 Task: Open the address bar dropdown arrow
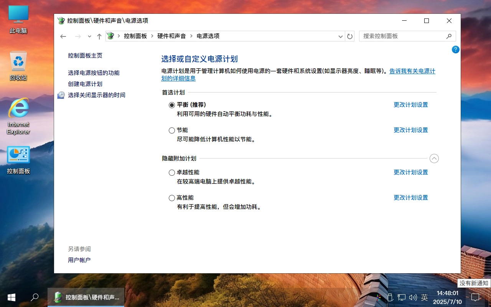coord(340,36)
